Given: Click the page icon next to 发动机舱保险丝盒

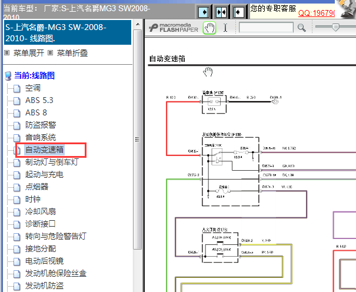Looking at the screenshot, I should click(17, 274).
